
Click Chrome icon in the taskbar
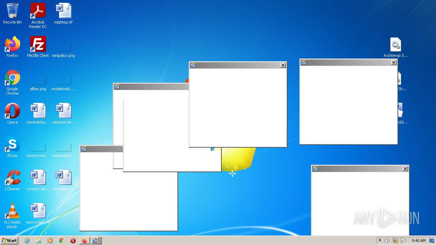61,241
